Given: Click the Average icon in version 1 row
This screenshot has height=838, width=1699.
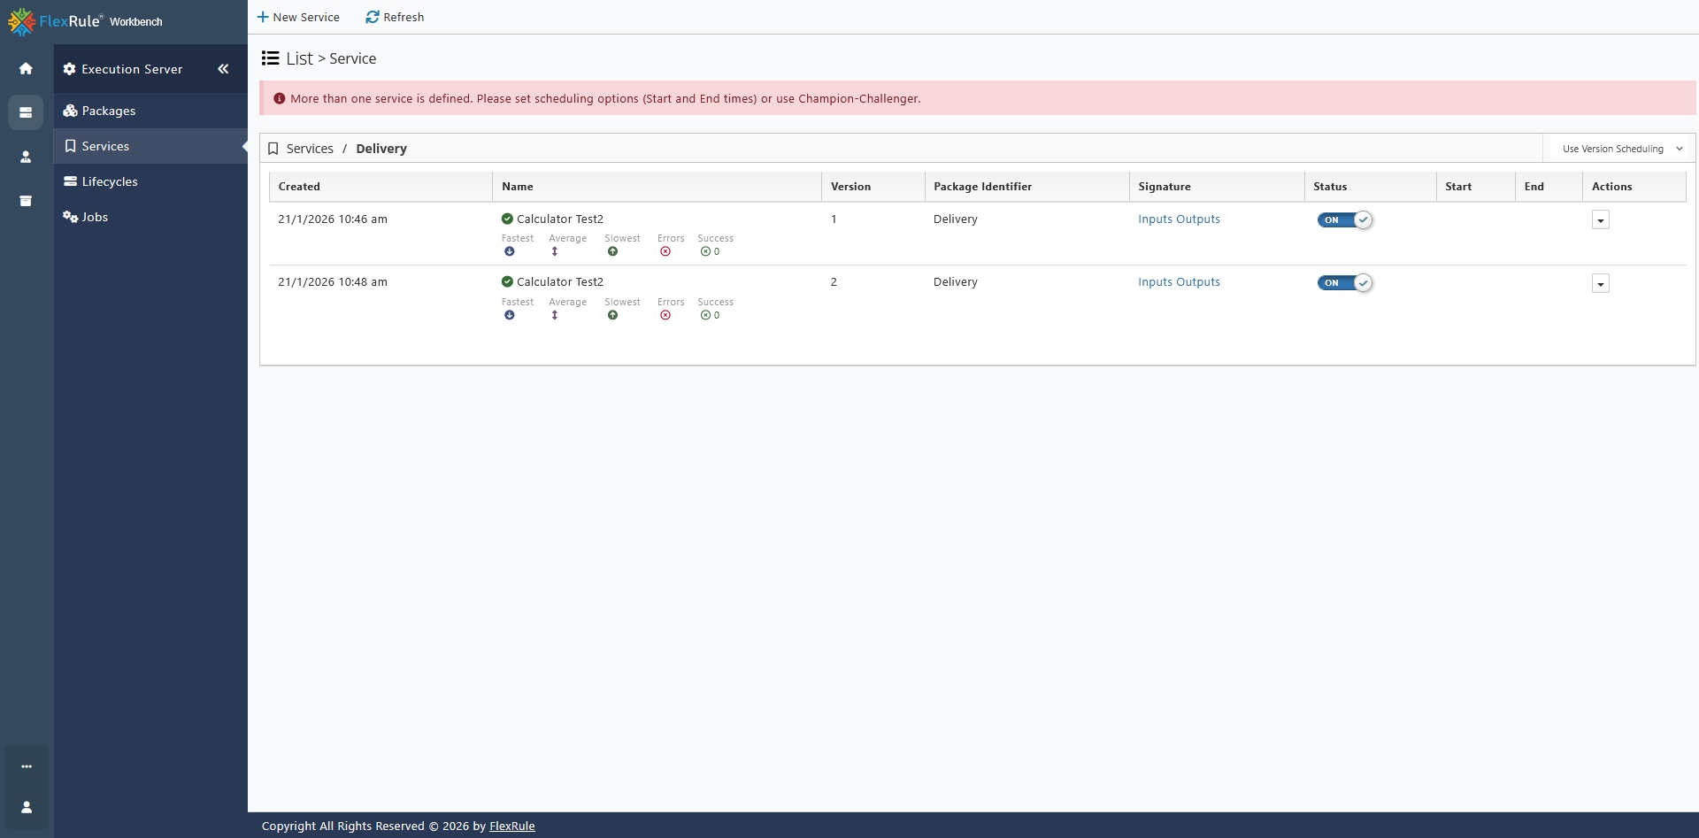Looking at the screenshot, I should pos(555,251).
